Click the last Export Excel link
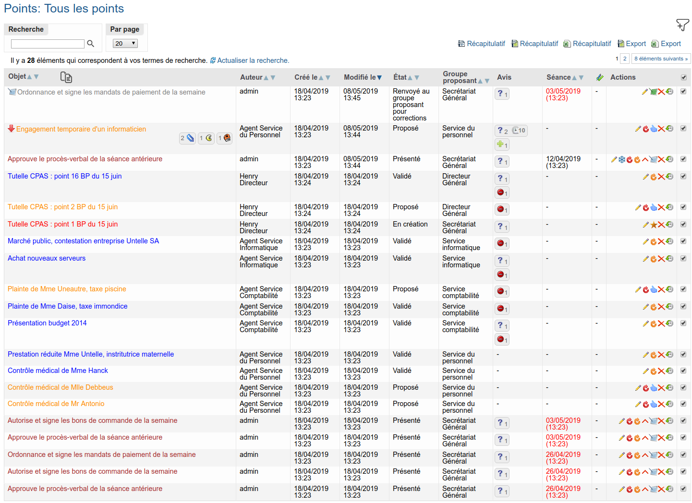 (x=666, y=44)
